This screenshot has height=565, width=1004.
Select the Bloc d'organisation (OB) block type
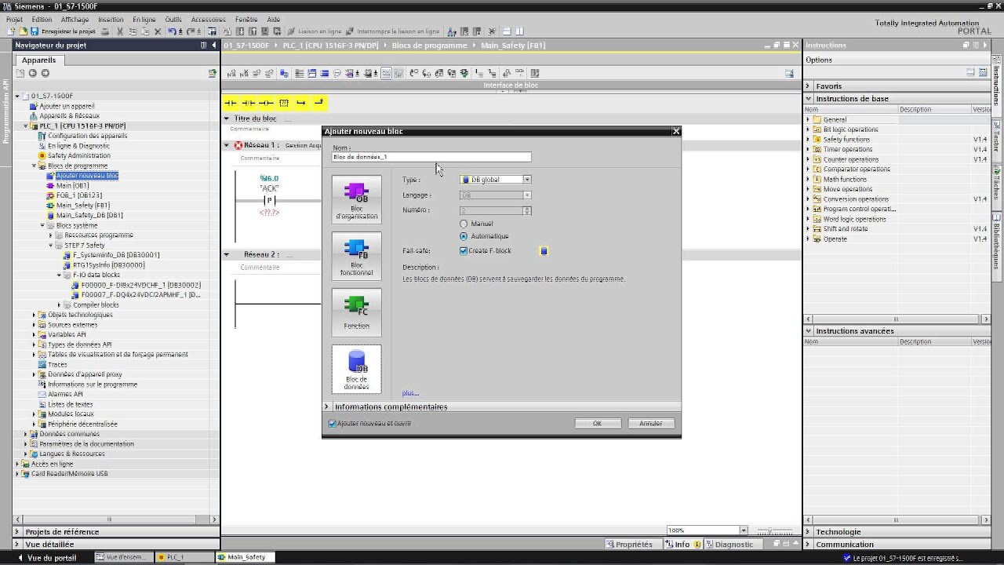click(x=356, y=199)
